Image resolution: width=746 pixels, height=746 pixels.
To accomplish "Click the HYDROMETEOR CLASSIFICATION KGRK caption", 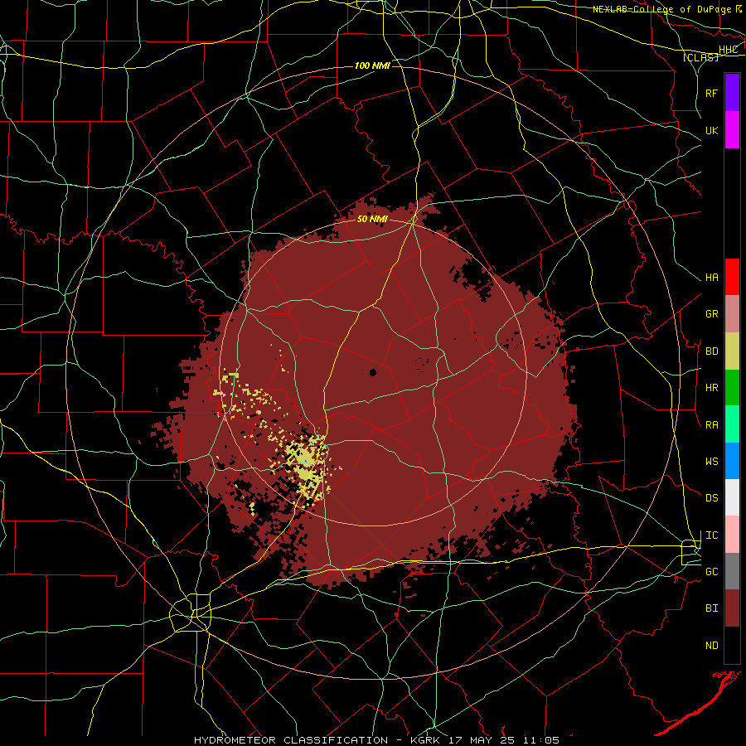I will click(376, 740).
